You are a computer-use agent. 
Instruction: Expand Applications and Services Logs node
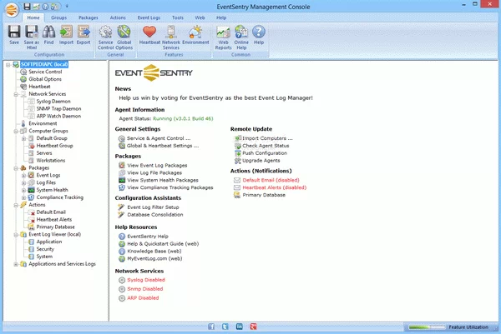(16, 264)
